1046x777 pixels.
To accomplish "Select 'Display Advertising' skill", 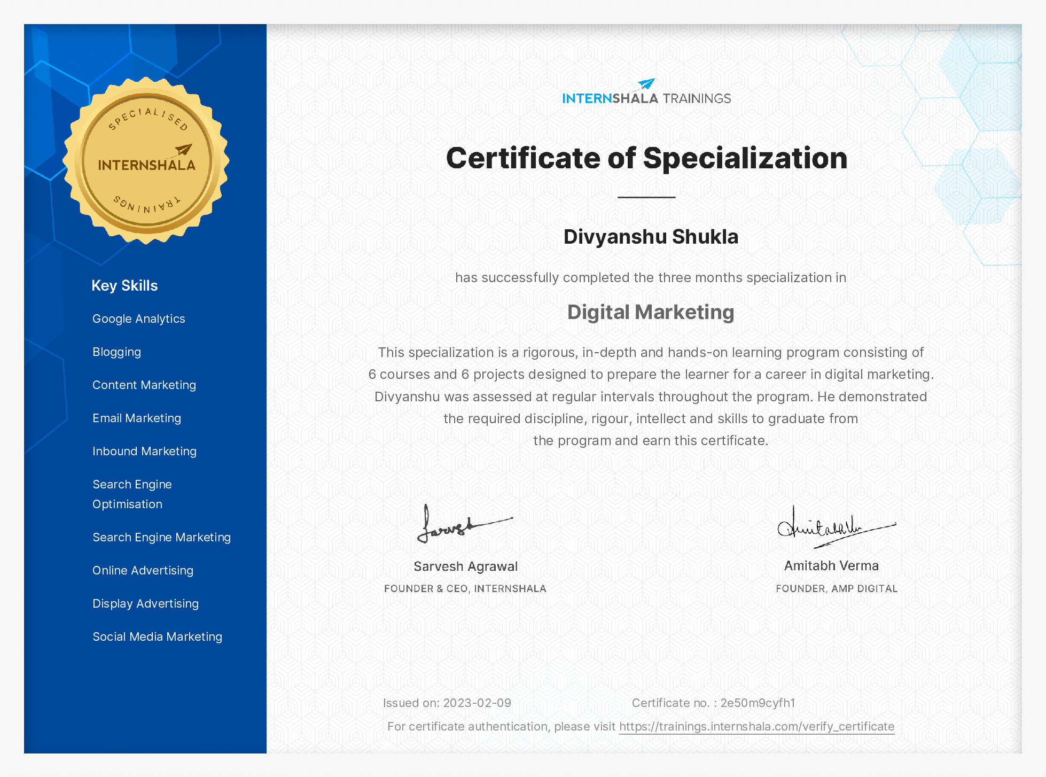I will click(145, 603).
